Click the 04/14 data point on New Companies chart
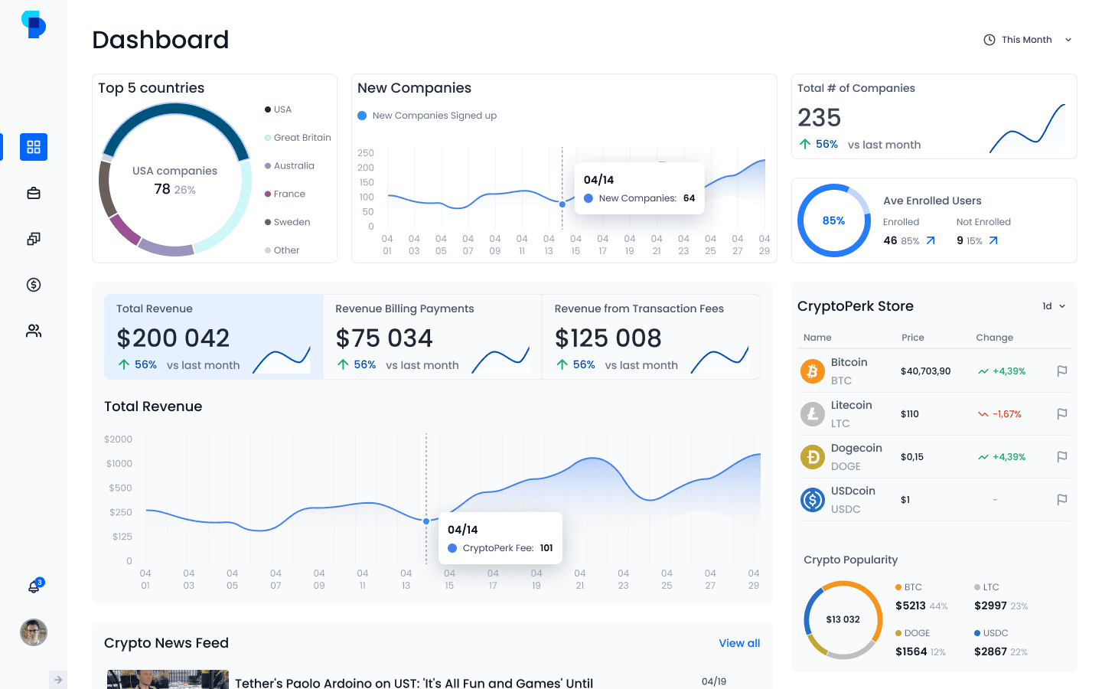Image resolution: width=1102 pixels, height=689 pixels. pos(562,204)
